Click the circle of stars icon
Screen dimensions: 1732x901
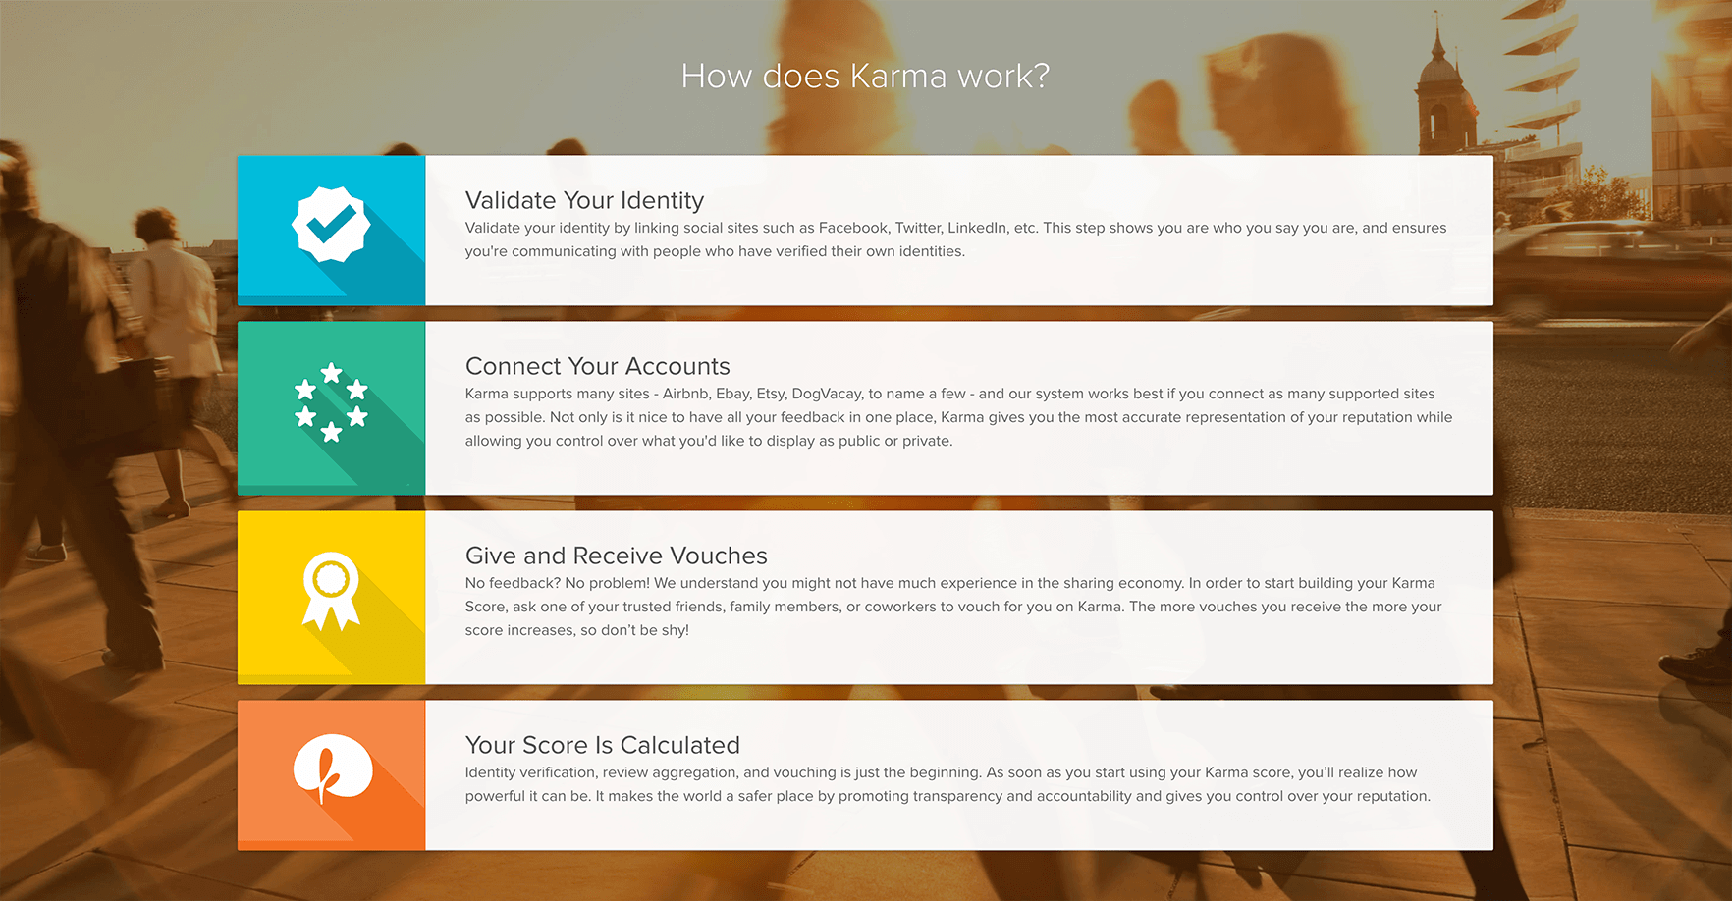331,402
